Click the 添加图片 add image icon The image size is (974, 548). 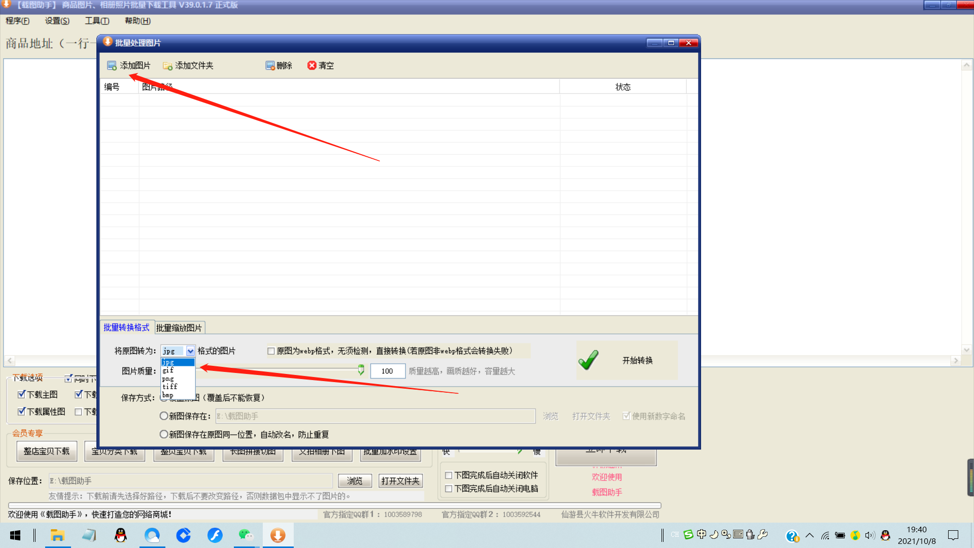pos(112,65)
